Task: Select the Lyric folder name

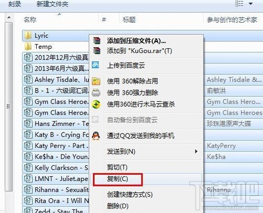Action: tap(42, 36)
